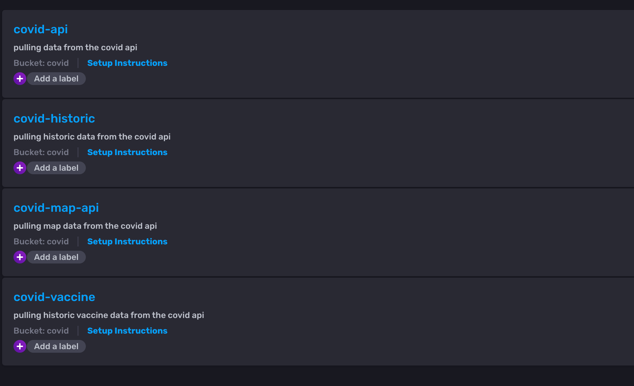The height and width of the screenshot is (386, 634).
Task: Click description 'pulling historic data from the covid api'
Action: [x=92, y=137]
